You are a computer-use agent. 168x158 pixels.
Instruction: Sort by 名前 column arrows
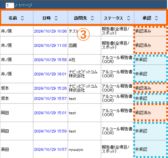(22, 18)
